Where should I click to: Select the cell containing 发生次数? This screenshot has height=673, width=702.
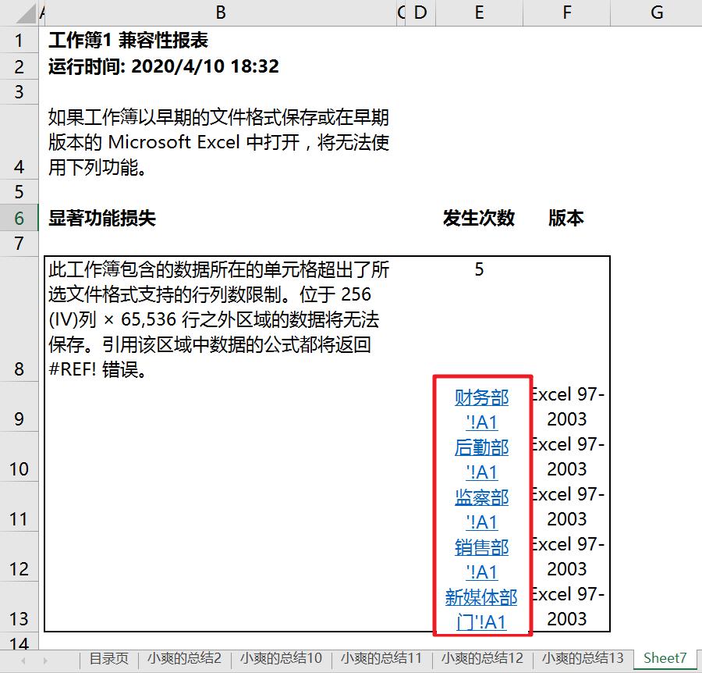(479, 218)
